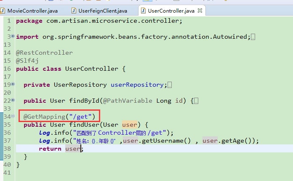Screen dimensions: 293x181
Task: Click the @GetMapping annotation text
Action: pyautogui.click(x=44, y=117)
